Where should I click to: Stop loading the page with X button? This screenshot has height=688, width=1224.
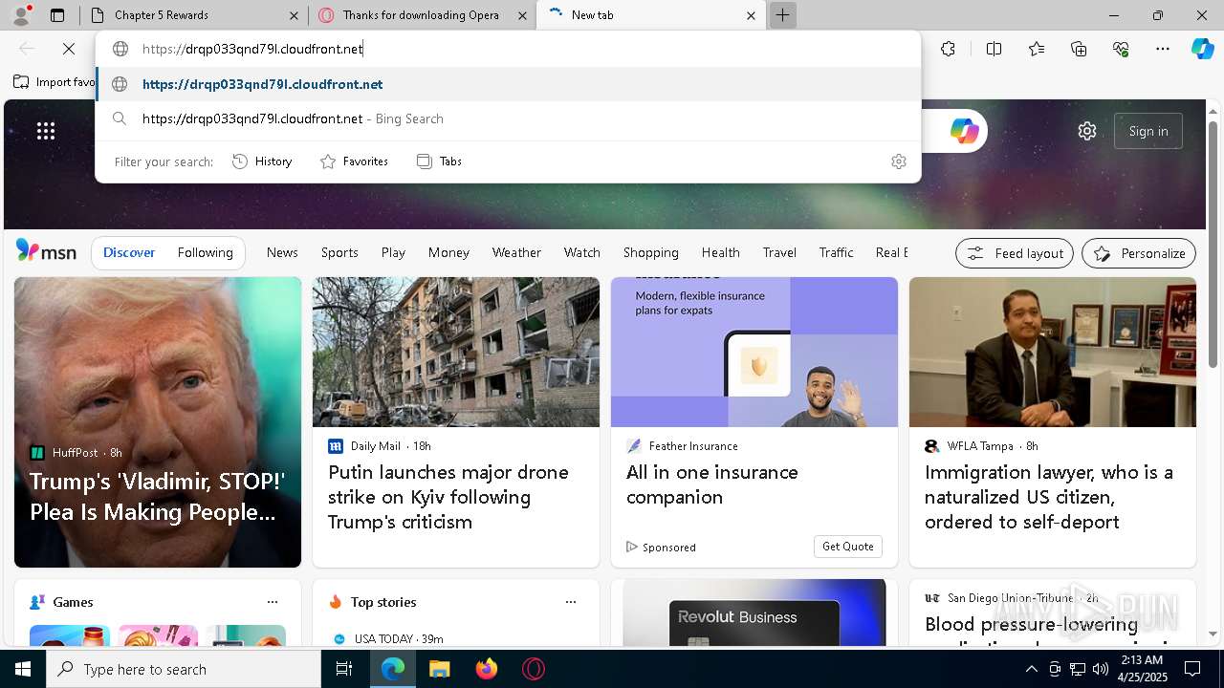coord(70,49)
